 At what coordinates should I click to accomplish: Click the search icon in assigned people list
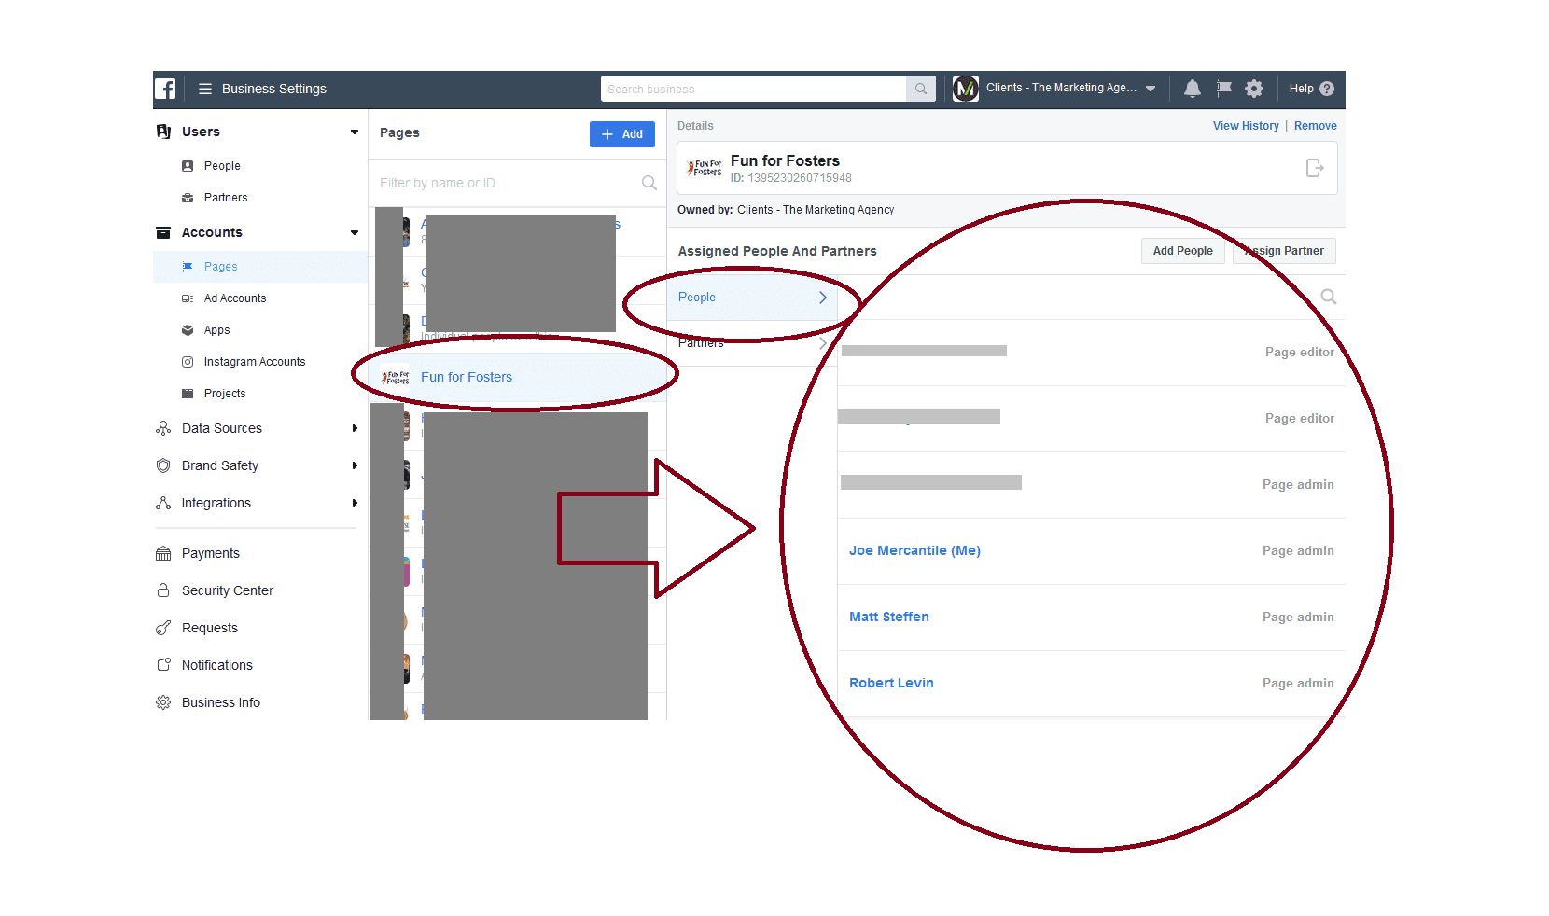point(1329,297)
